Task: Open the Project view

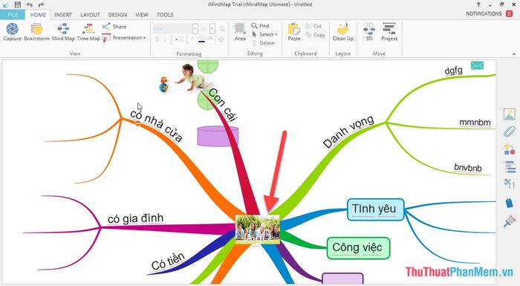Action: point(389,32)
